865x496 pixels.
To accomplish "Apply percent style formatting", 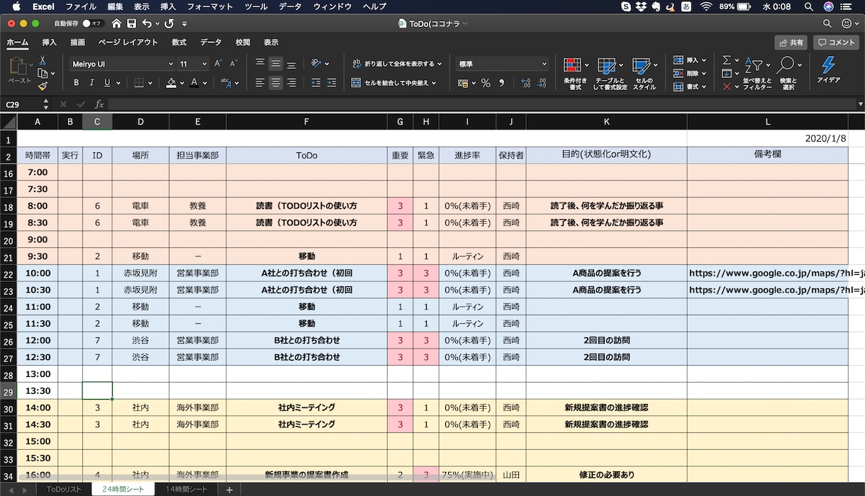I will [x=486, y=83].
